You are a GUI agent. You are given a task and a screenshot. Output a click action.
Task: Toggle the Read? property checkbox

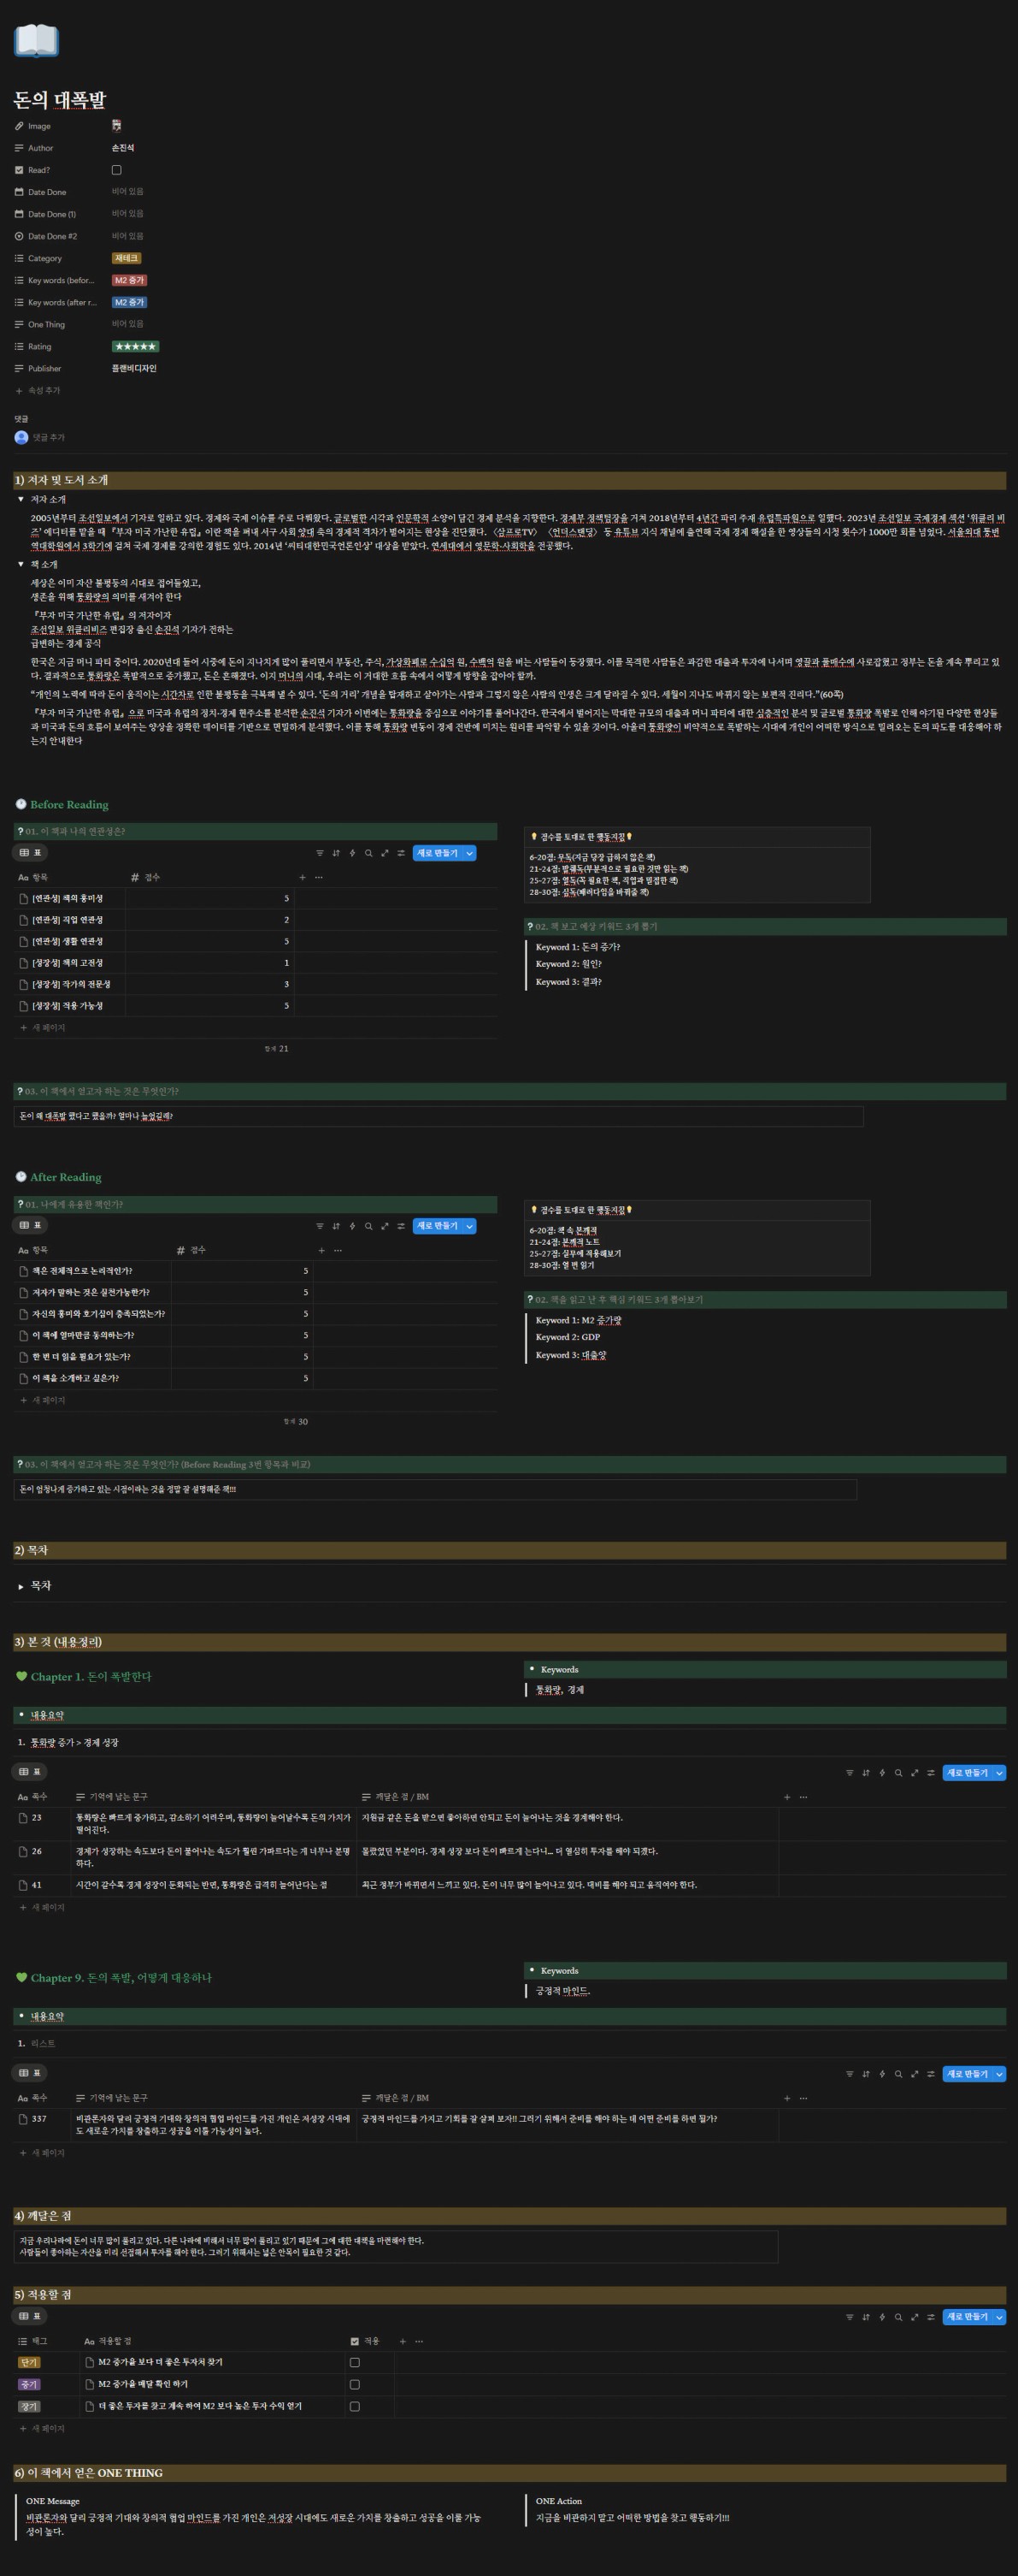pyautogui.click(x=117, y=170)
